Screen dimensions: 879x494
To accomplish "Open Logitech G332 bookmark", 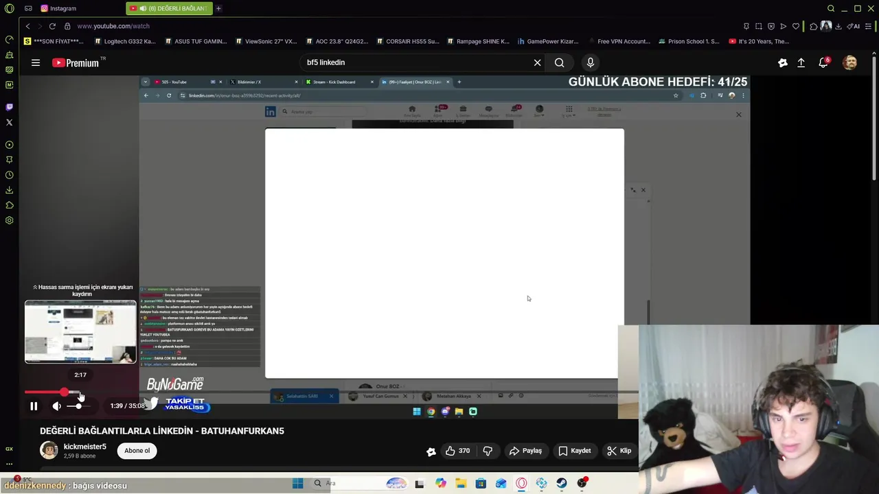I will pos(125,41).
